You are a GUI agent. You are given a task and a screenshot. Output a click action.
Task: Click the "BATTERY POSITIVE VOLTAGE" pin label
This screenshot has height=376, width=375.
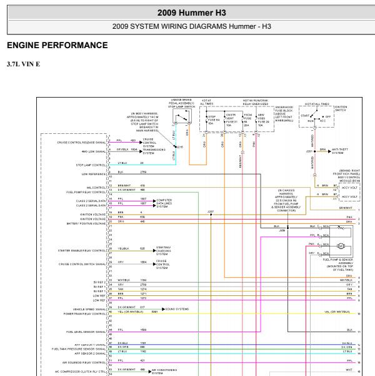[x=86, y=223]
